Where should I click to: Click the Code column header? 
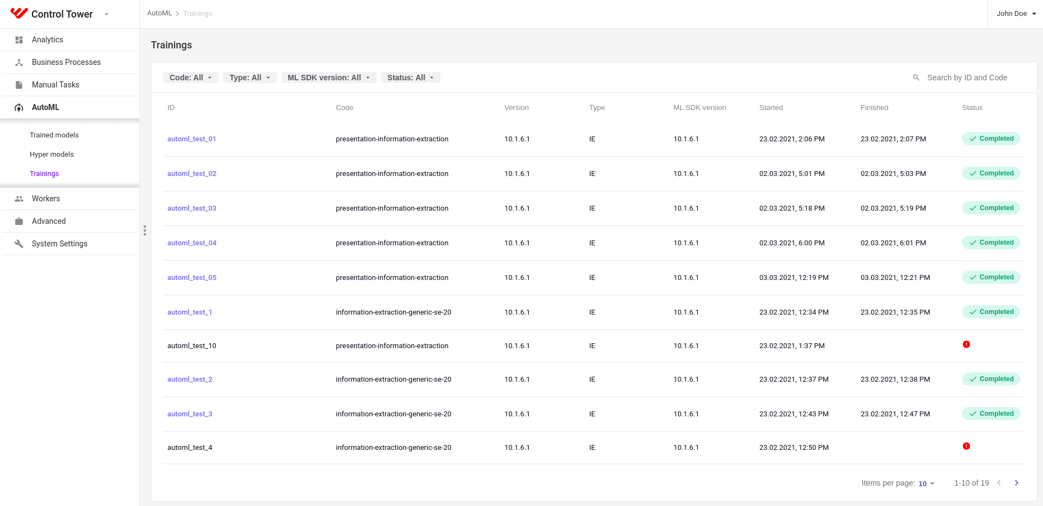tap(344, 108)
